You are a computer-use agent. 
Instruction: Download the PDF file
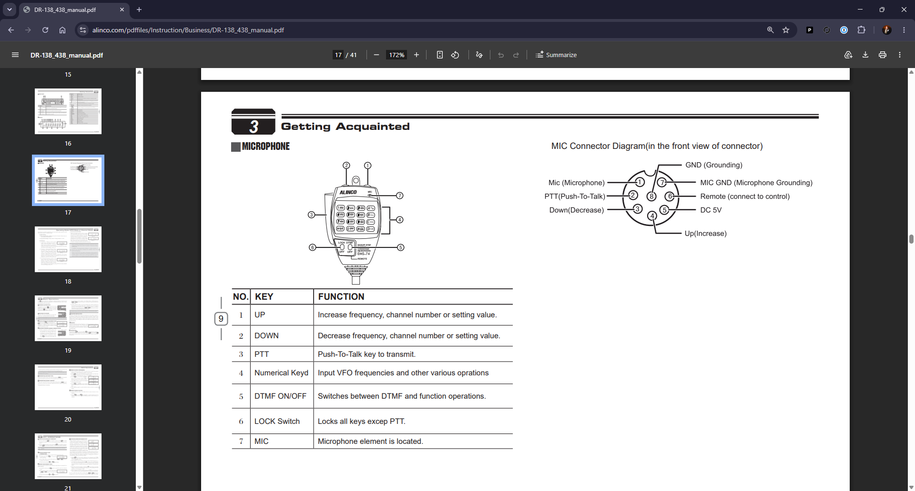point(865,55)
